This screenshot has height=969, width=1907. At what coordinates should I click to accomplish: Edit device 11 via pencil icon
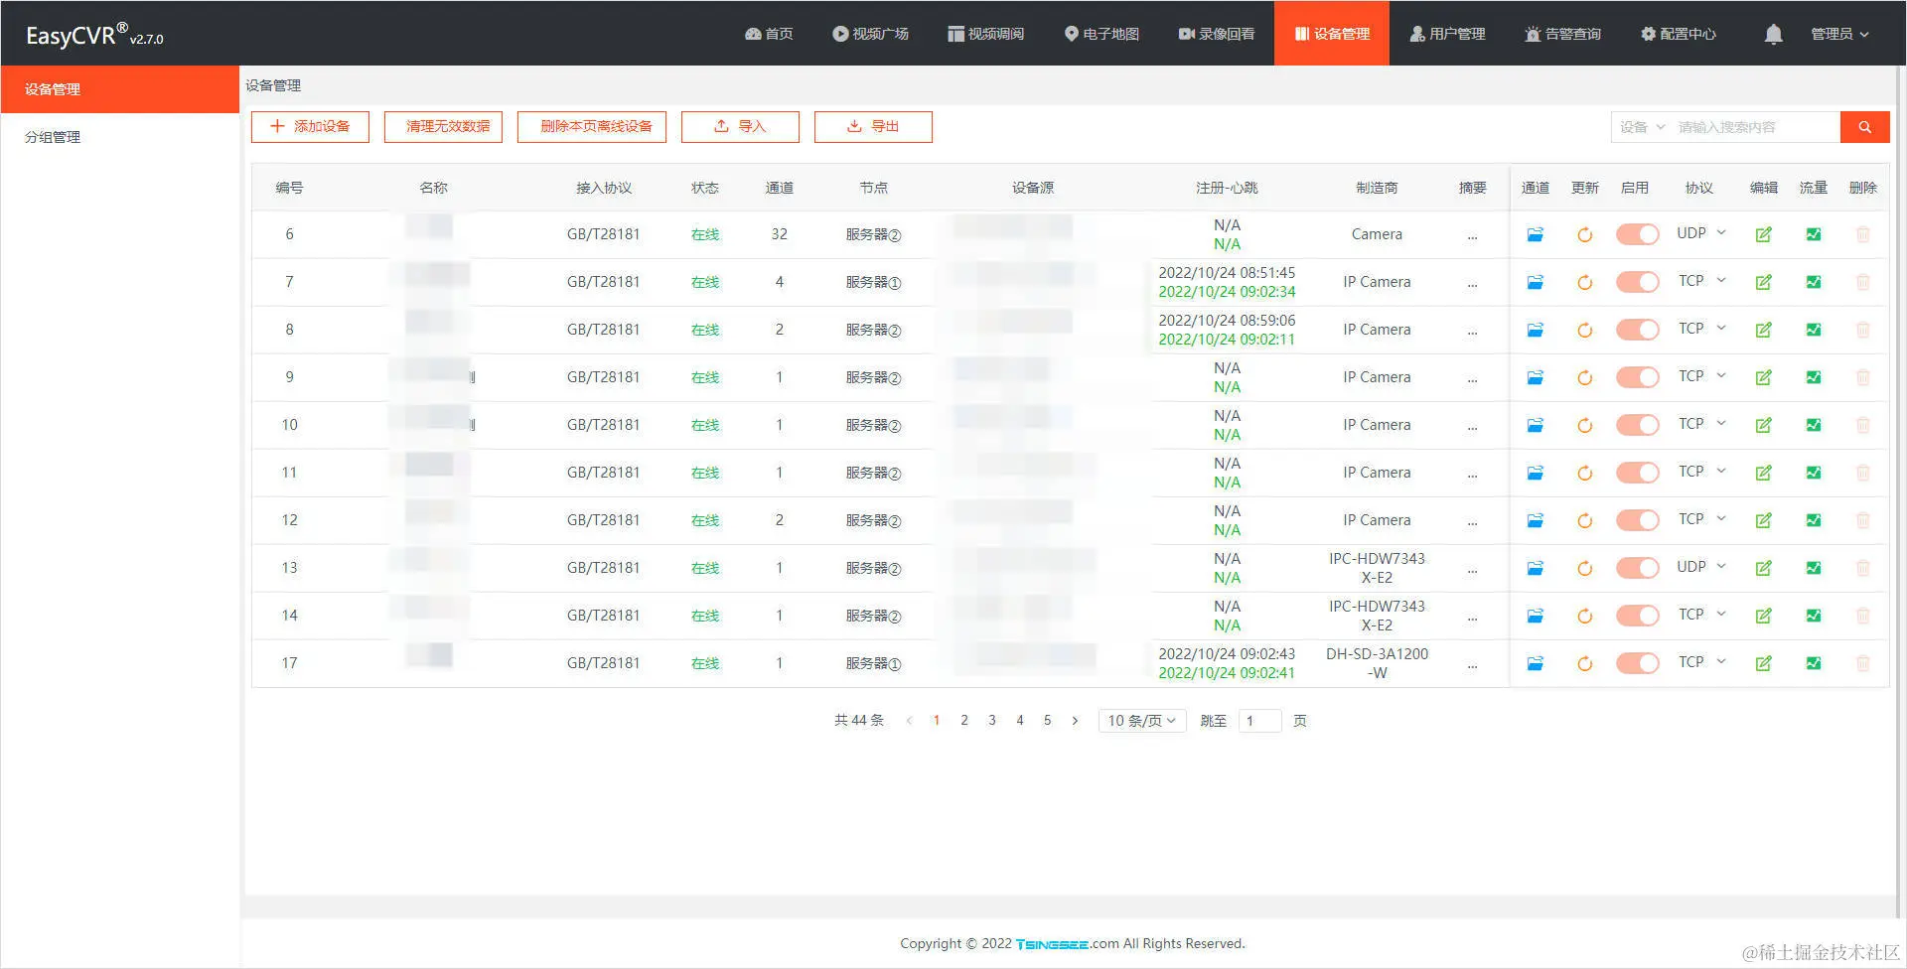(x=1763, y=473)
